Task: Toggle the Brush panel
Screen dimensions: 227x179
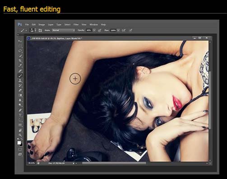Action: pyautogui.click(x=40, y=30)
